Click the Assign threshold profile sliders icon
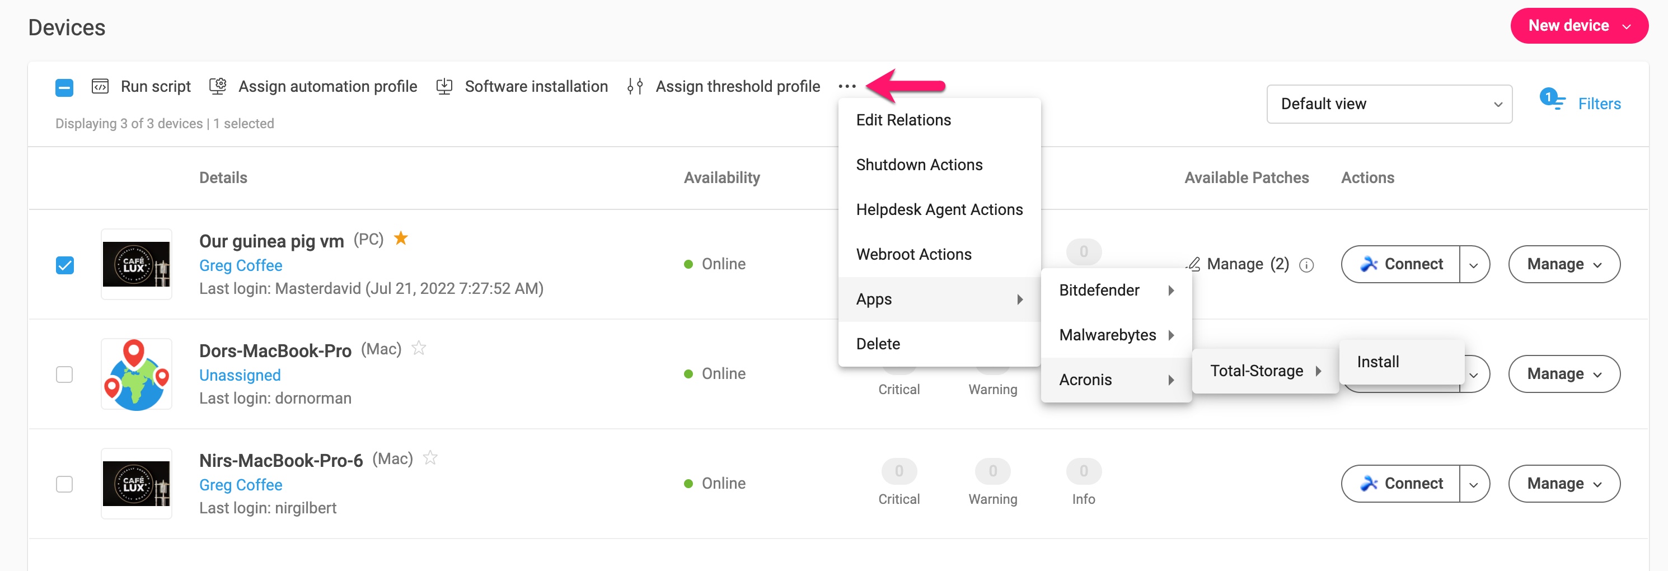1668x571 pixels. tap(635, 86)
